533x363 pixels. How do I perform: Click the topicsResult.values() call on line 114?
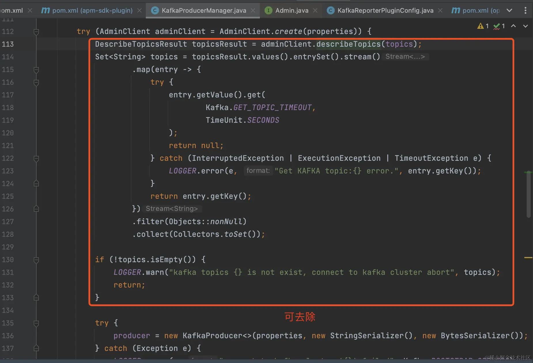tap(240, 57)
